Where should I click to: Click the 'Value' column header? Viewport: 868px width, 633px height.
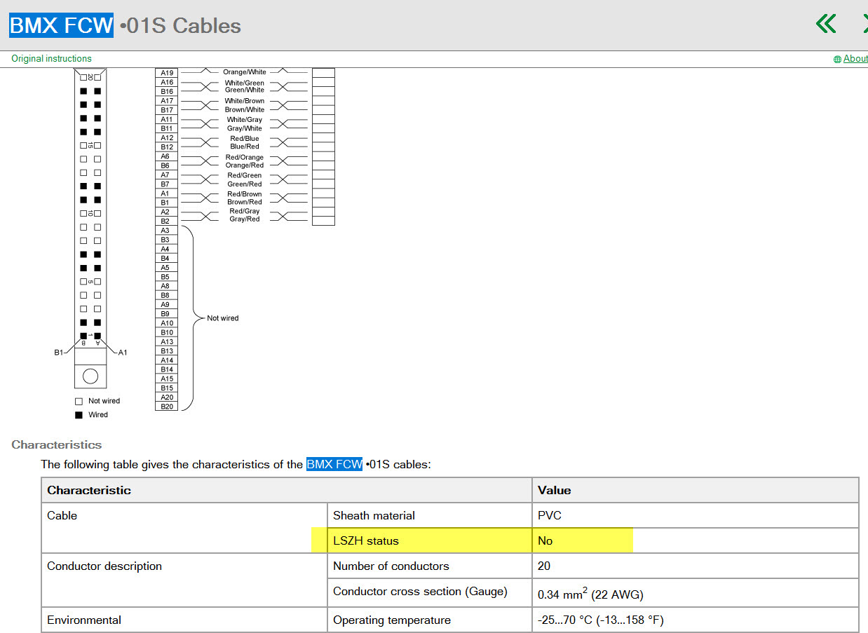tap(696, 490)
